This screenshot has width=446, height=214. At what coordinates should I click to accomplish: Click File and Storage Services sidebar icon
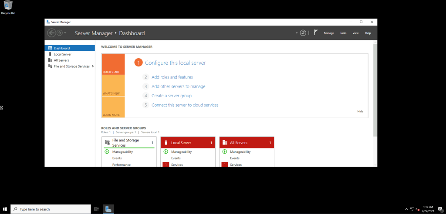tap(51, 66)
